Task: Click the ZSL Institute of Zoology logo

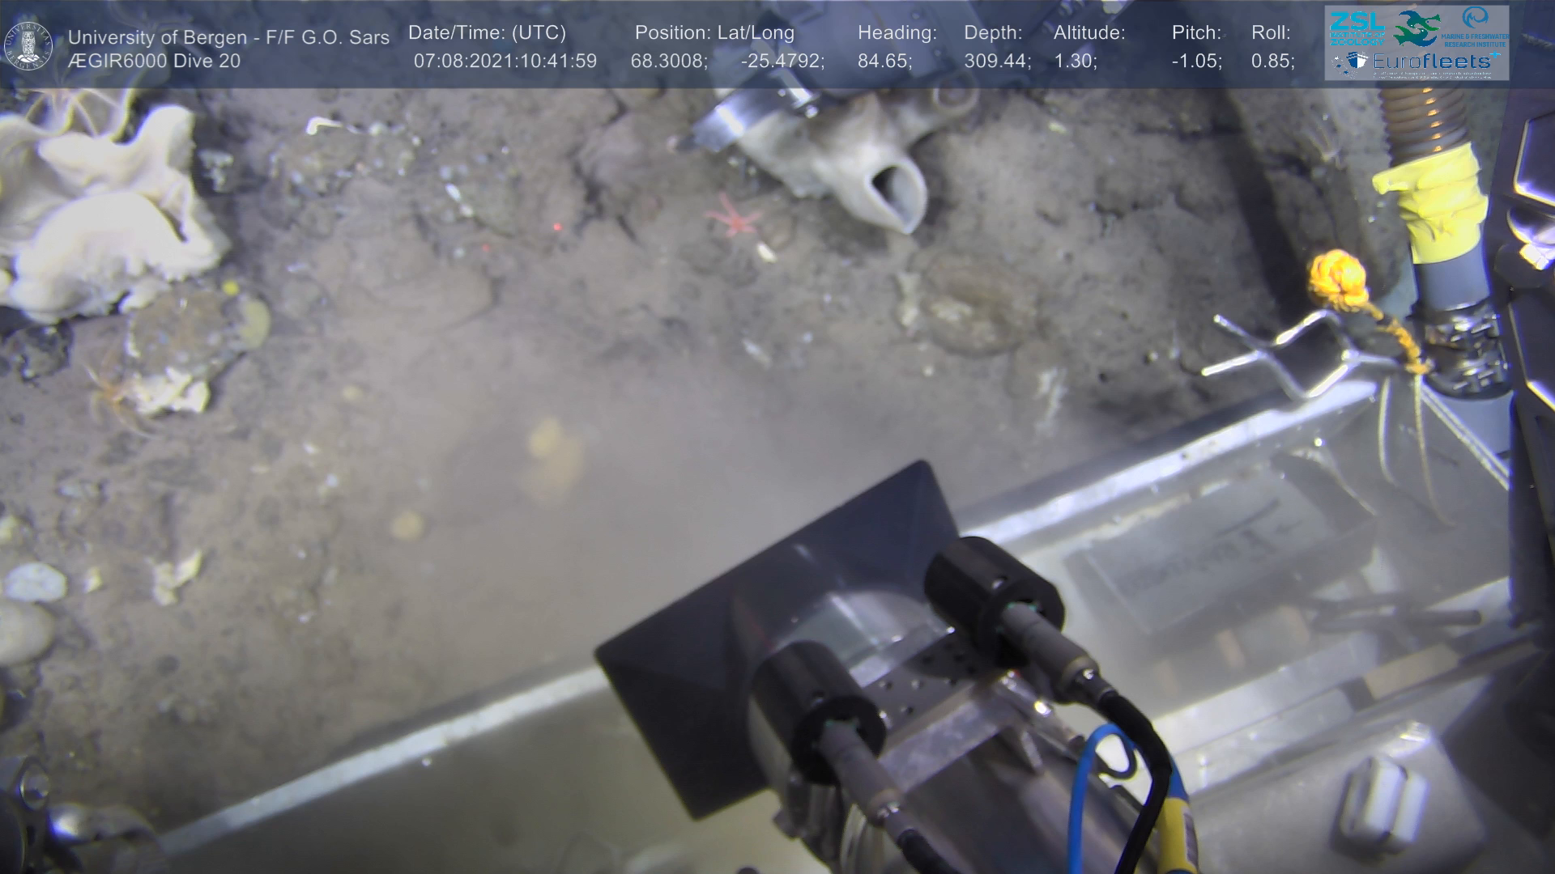Action: click(1357, 27)
